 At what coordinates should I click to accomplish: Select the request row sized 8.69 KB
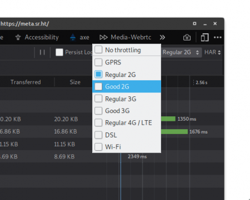click(x=112, y=157)
